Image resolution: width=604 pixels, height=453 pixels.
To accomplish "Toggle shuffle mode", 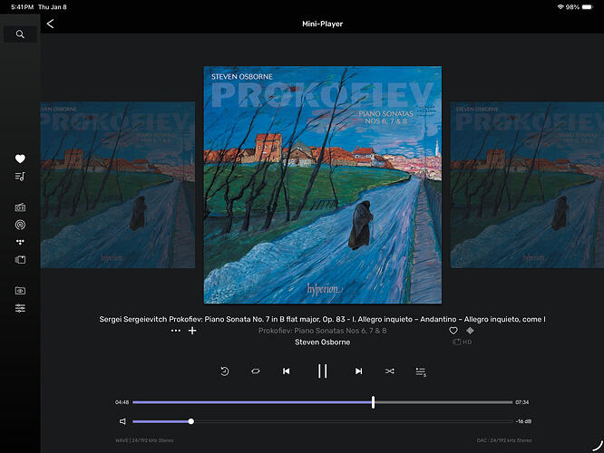I will tap(389, 371).
